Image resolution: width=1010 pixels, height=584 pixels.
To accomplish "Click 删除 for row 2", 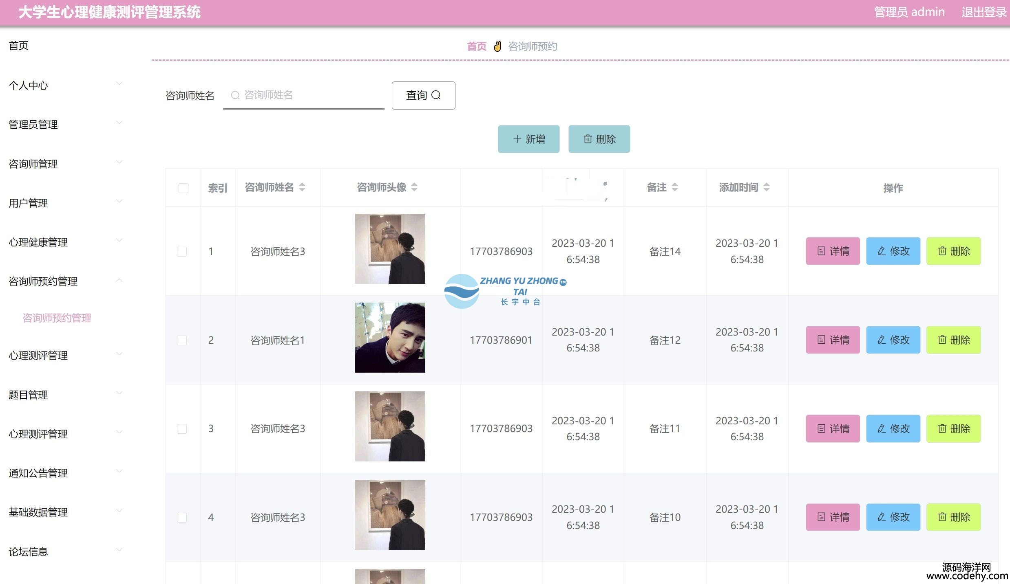I will (953, 340).
